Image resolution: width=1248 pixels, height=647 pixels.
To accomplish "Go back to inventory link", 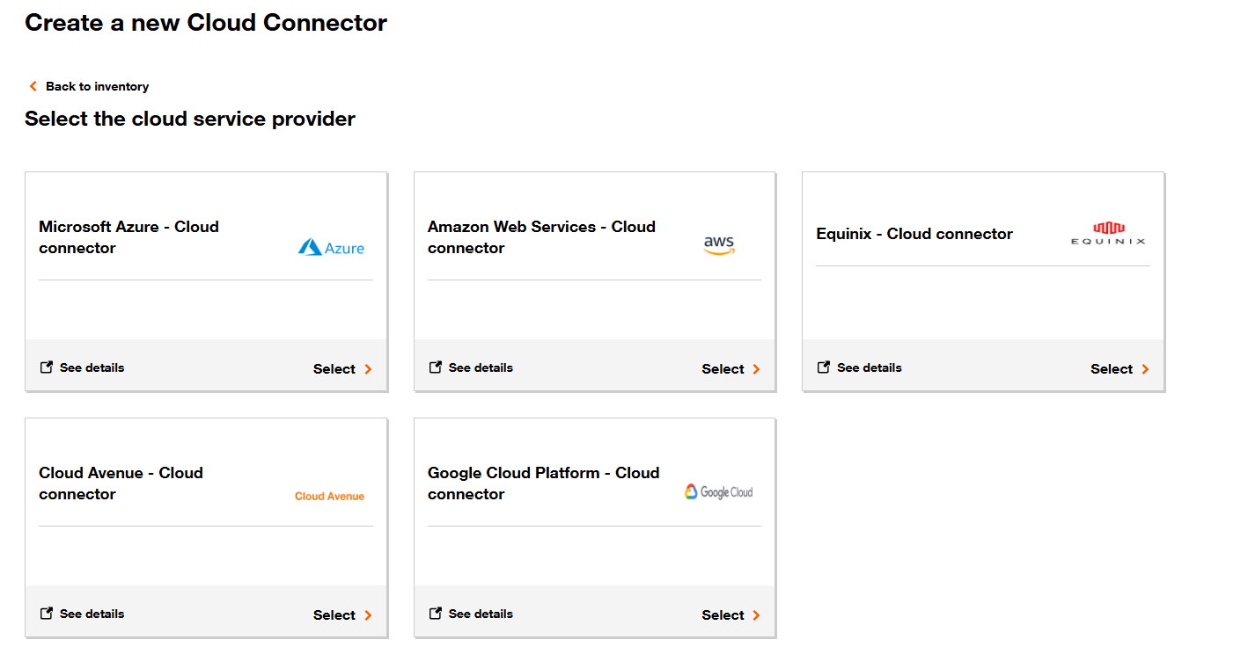I will pos(89,86).
